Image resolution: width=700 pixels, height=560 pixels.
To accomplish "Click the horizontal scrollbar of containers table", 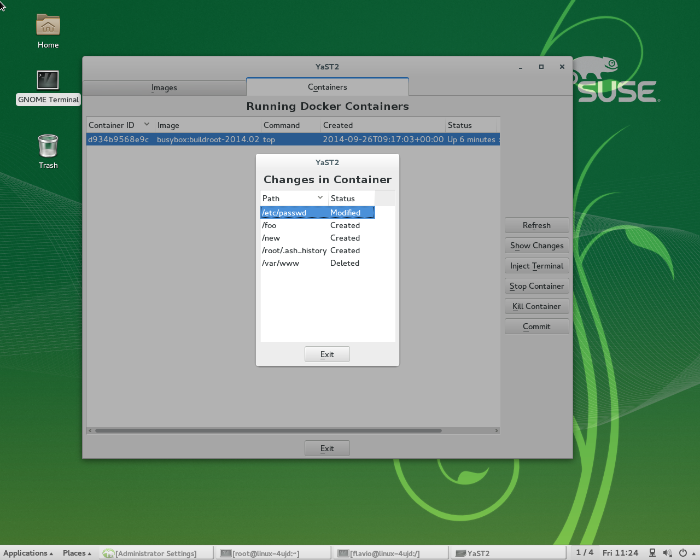I will (x=268, y=430).
